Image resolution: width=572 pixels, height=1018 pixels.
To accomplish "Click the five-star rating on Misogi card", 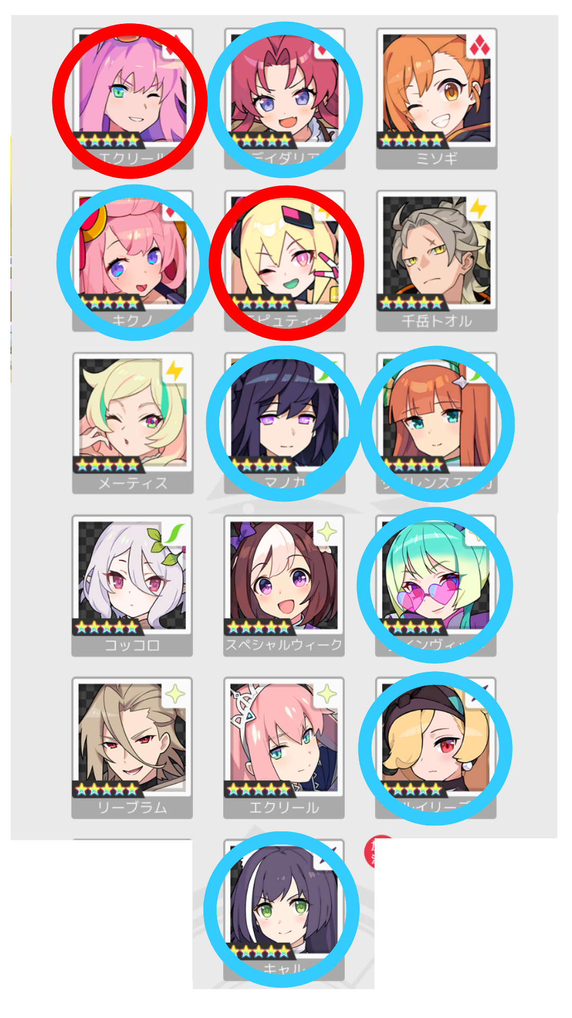I will (412, 141).
